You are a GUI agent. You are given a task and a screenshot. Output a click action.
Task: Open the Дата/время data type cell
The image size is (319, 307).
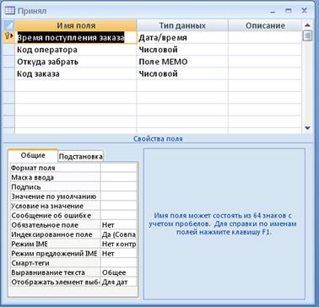(x=182, y=37)
